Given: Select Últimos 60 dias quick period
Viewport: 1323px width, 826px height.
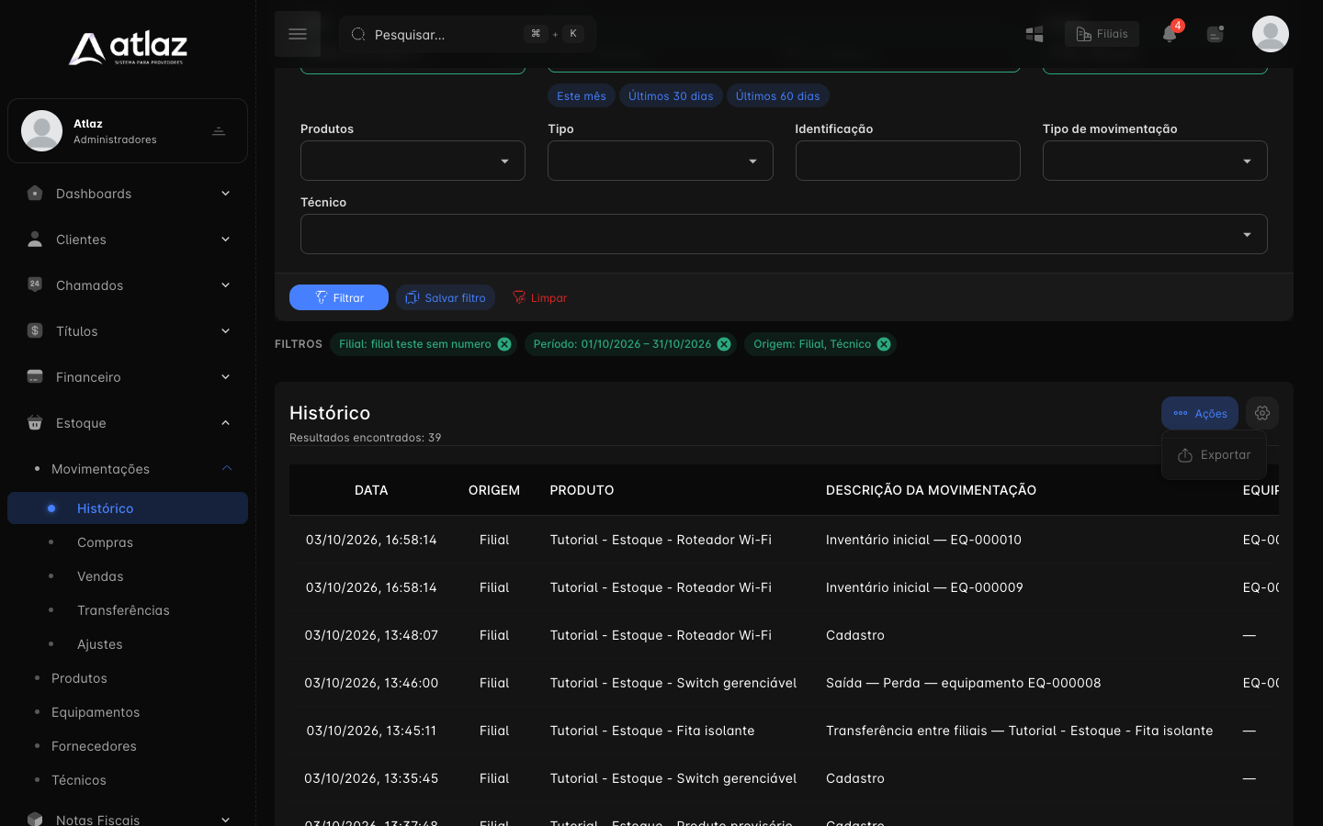Looking at the screenshot, I should pyautogui.click(x=778, y=95).
